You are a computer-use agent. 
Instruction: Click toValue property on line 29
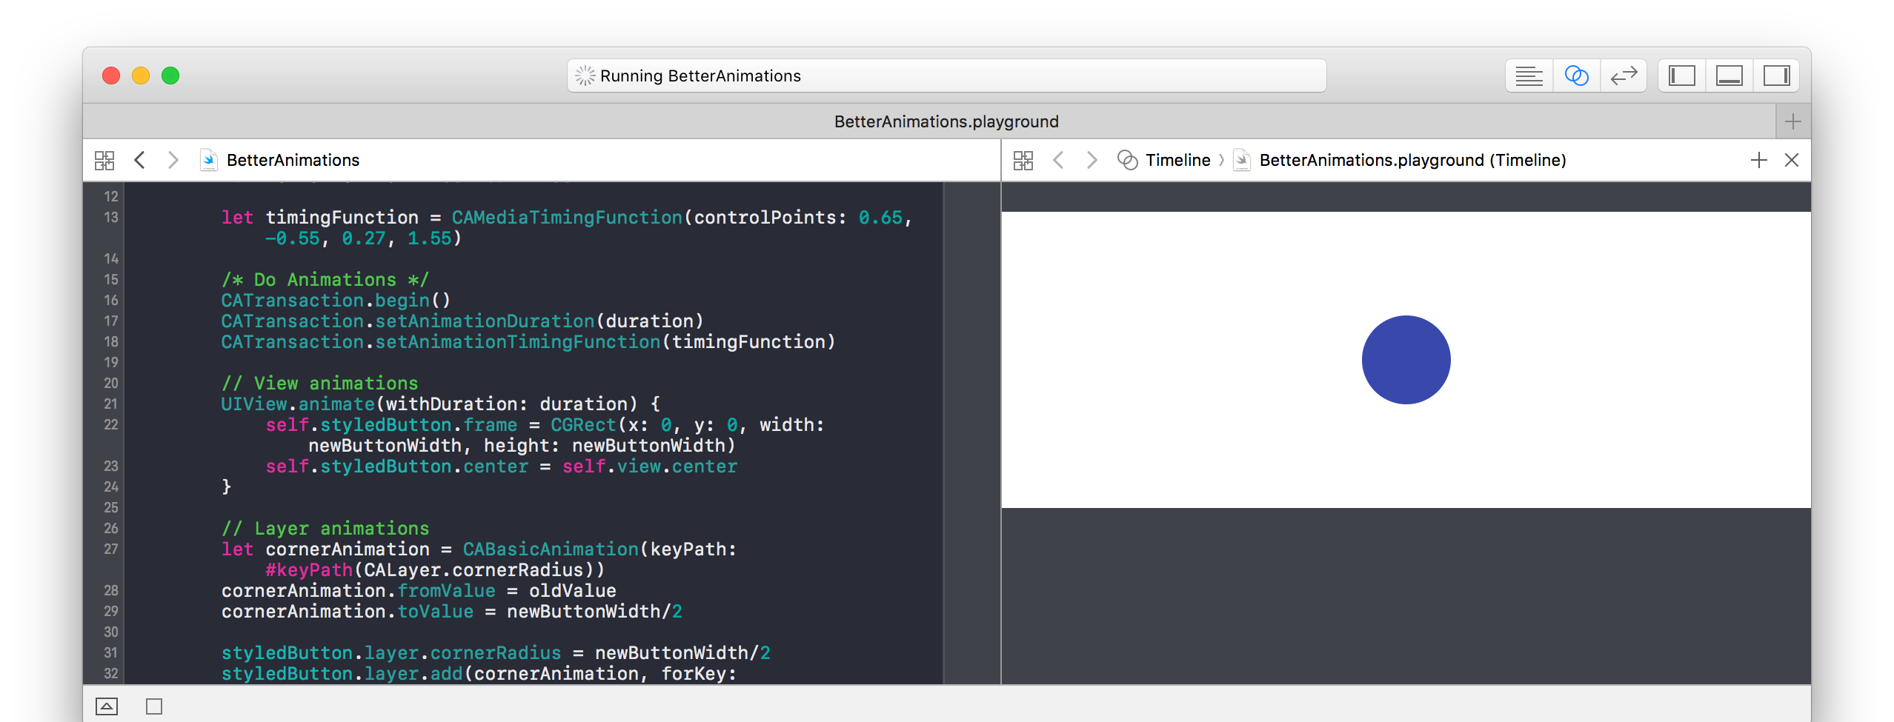pos(435,612)
